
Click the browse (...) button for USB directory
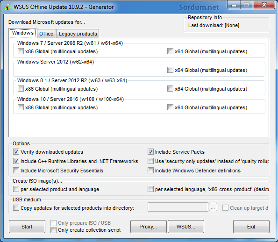[213, 207]
